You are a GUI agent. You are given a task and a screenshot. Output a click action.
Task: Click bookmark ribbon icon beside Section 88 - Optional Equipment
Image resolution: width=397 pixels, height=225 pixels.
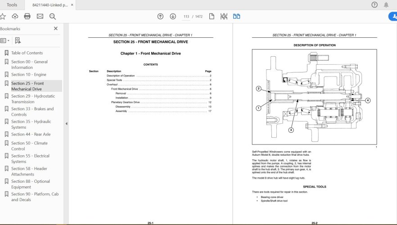7,181
